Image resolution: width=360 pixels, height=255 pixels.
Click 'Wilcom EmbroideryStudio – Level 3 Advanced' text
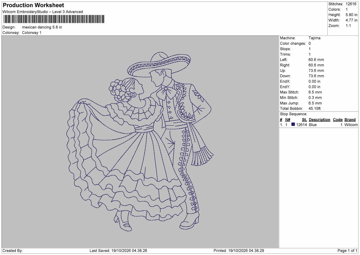pyautogui.click(x=43, y=12)
